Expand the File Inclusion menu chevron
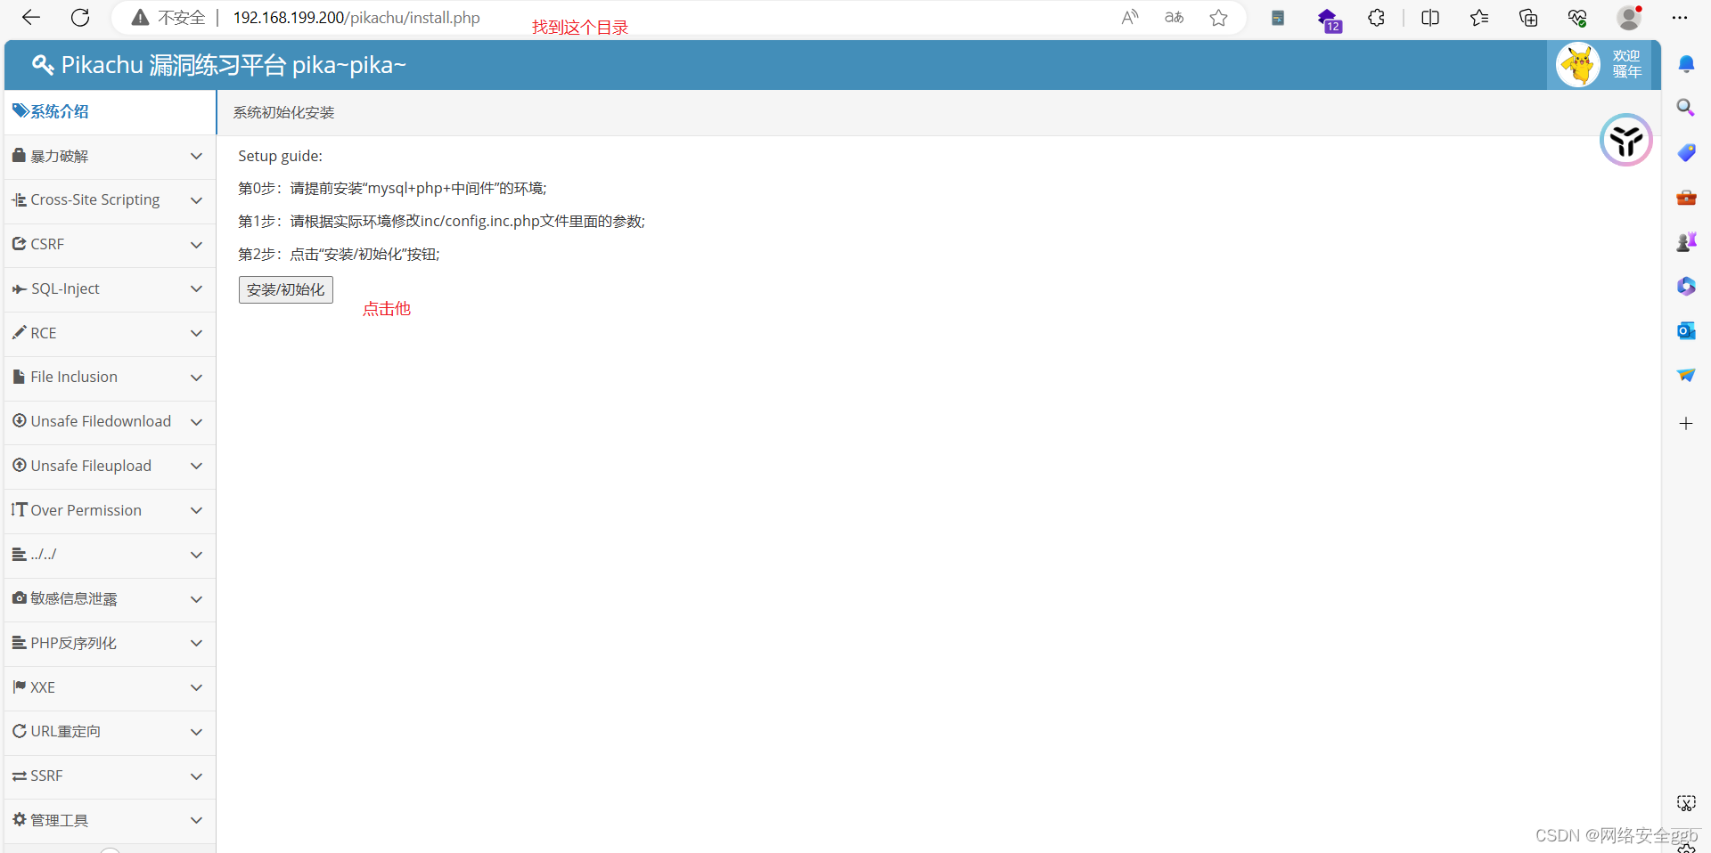 [x=197, y=378]
